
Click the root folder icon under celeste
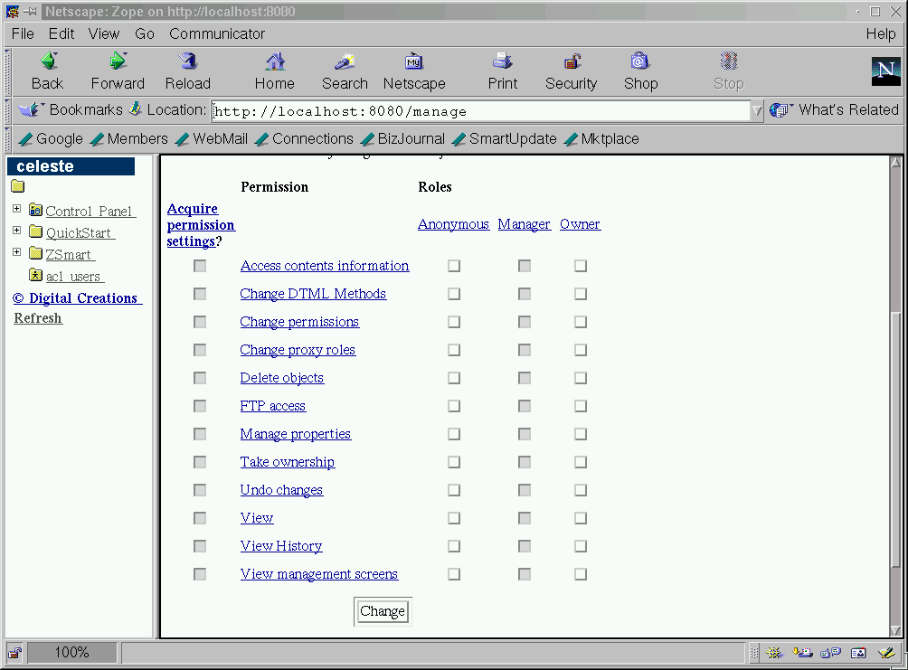point(18,186)
